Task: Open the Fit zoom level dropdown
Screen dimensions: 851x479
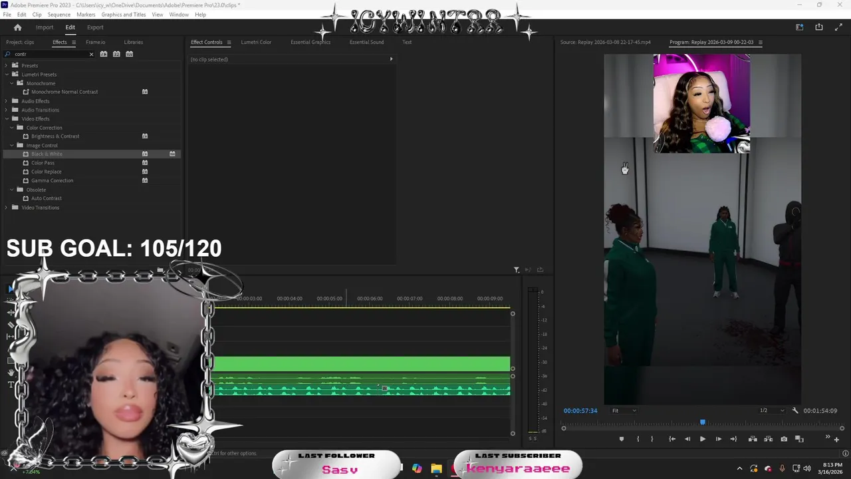Action: click(624, 410)
